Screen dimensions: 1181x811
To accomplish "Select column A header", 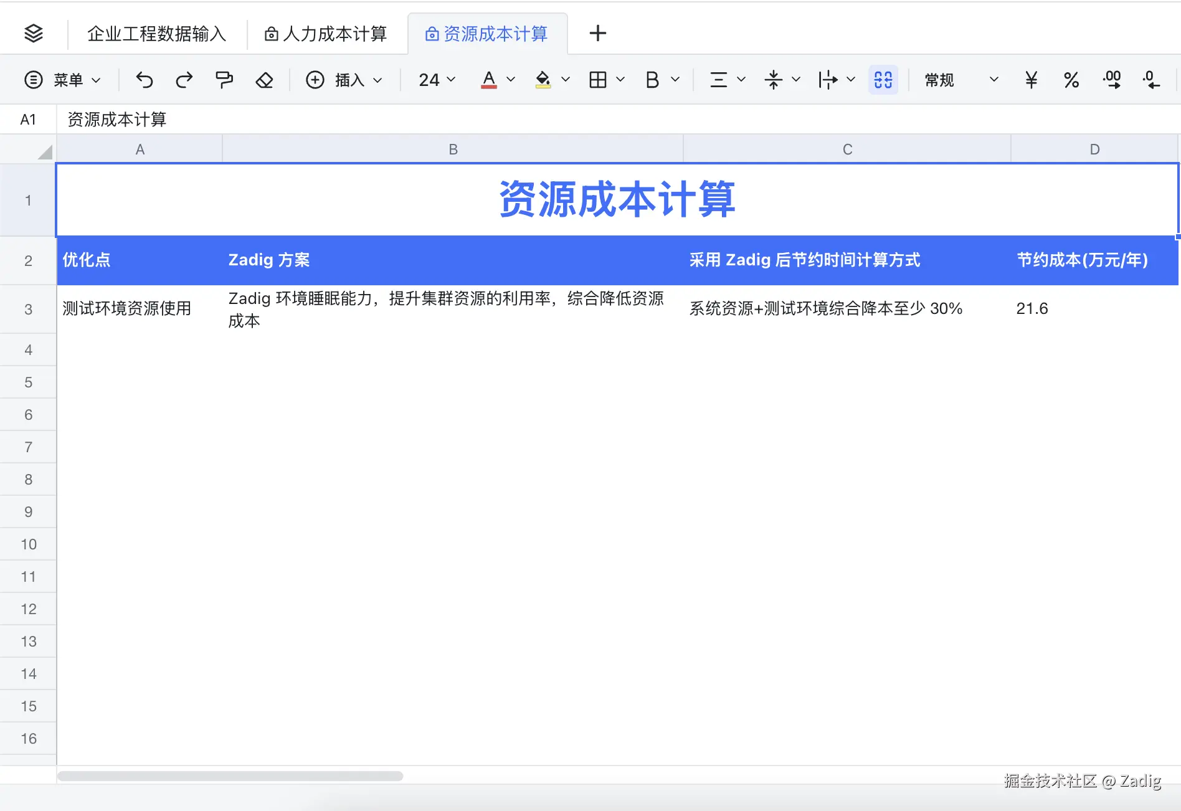I will point(140,149).
